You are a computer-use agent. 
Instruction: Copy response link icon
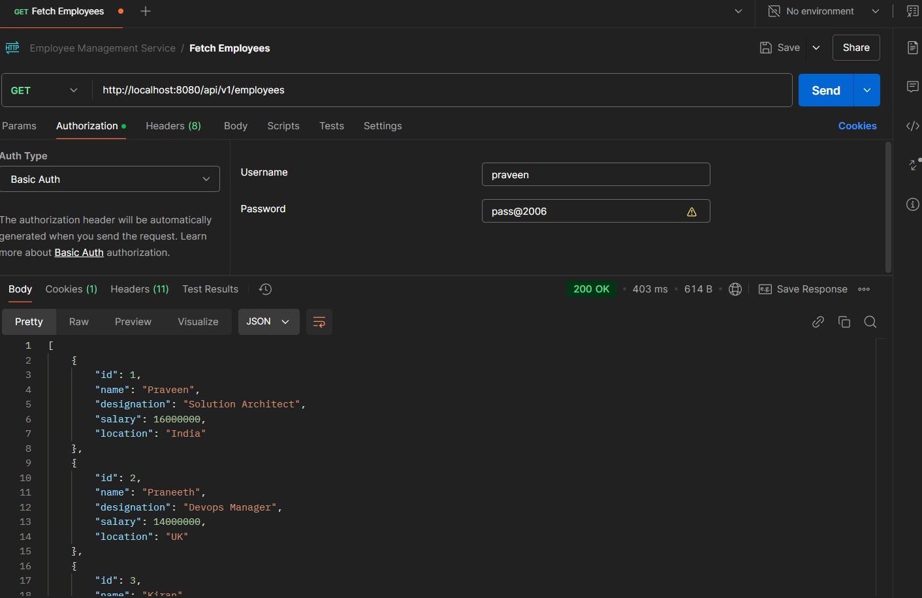tap(818, 322)
